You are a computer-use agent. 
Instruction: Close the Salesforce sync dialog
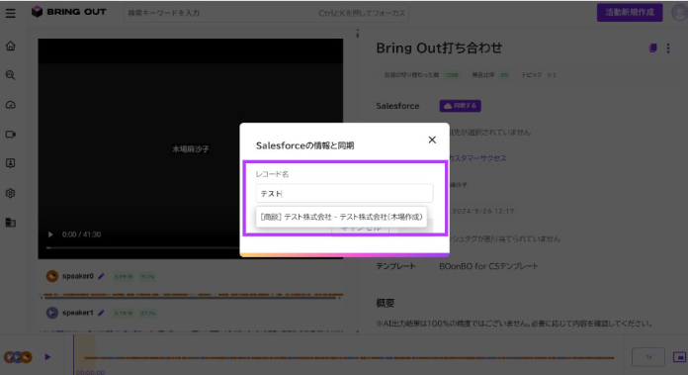(x=432, y=140)
